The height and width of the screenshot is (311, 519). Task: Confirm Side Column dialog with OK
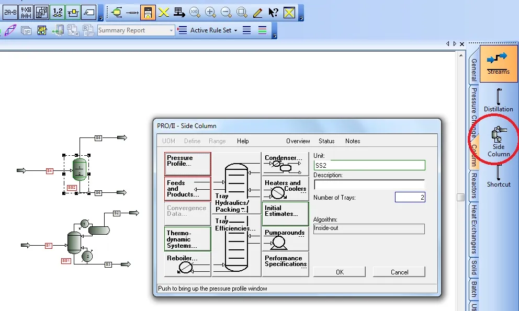tap(340, 272)
